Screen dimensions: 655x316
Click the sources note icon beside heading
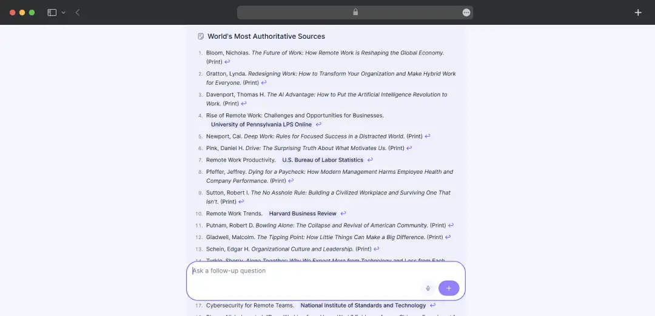click(x=201, y=36)
